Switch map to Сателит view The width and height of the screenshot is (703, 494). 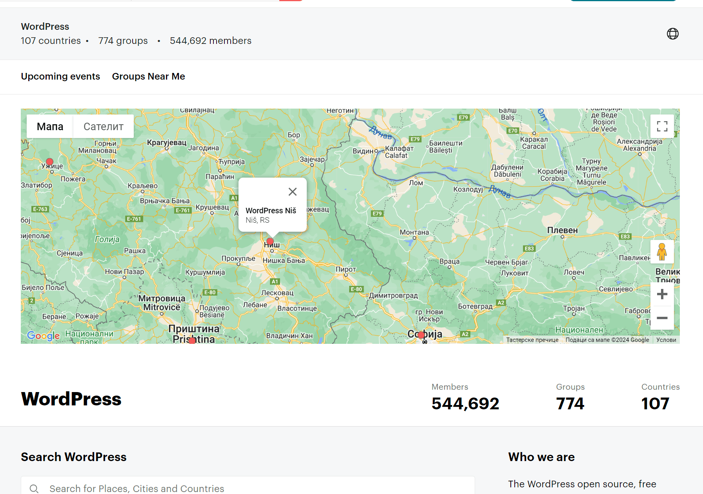(104, 126)
